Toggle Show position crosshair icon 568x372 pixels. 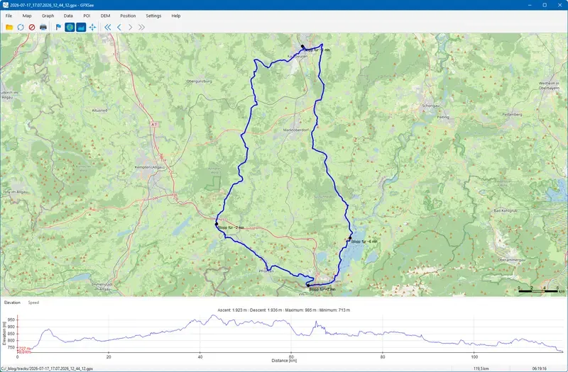[x=92, y=27]
